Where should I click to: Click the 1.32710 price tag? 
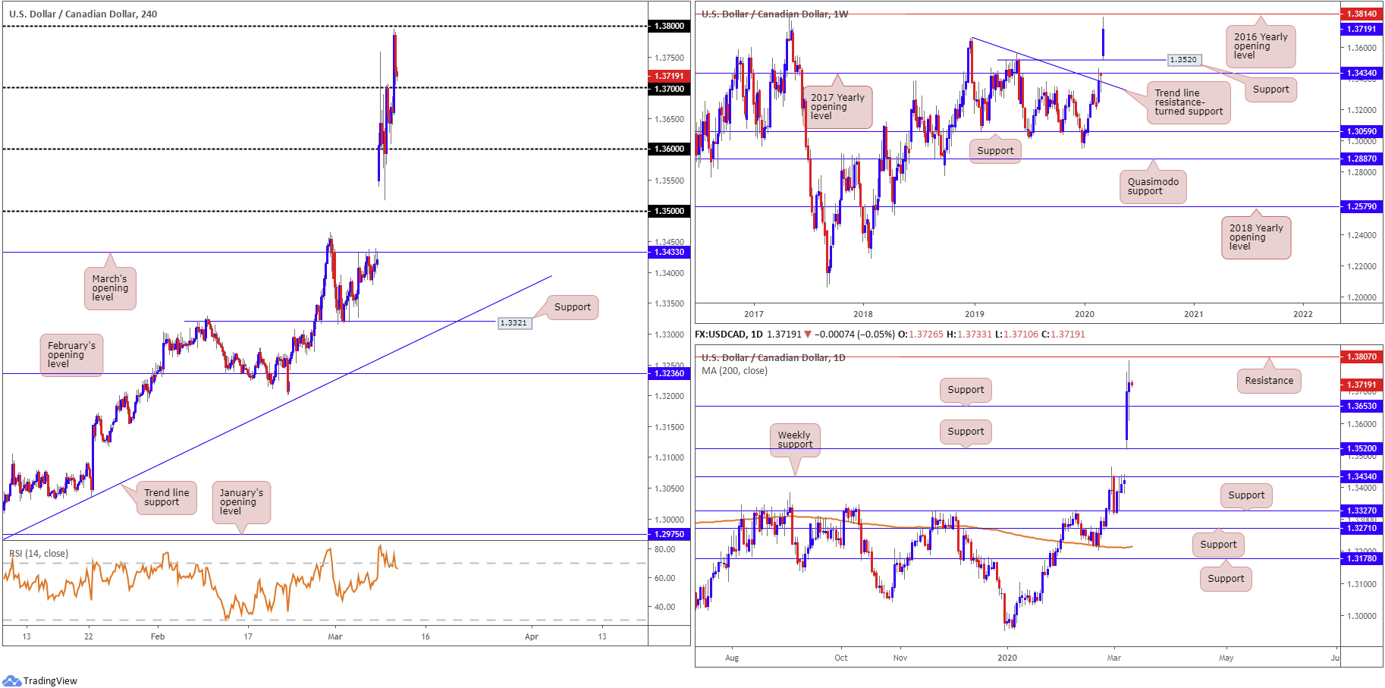1361,528
